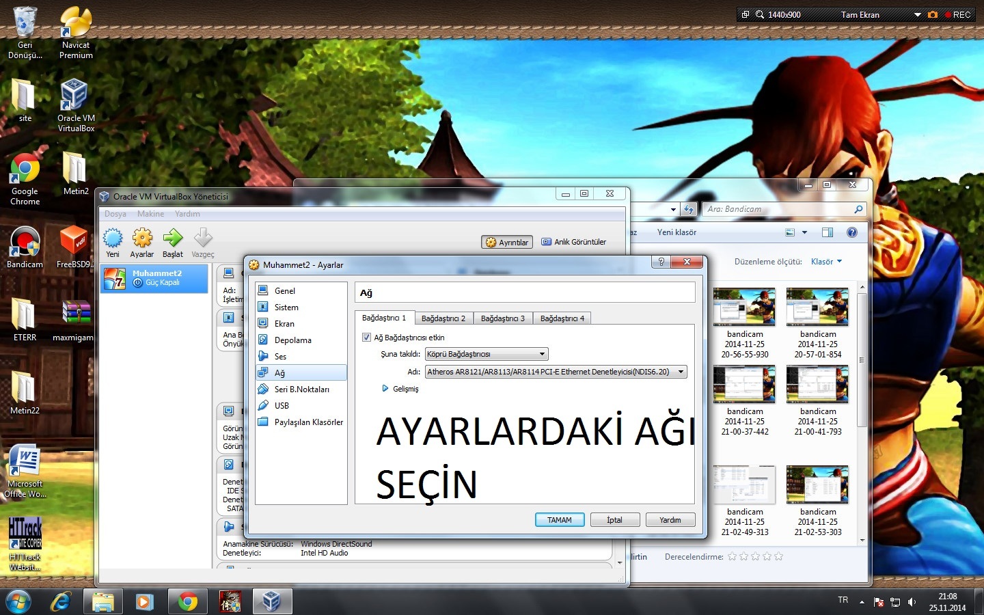Select the Muhammet2 virtual machine entry
984x615 pixels.
(x=154, y=278)
